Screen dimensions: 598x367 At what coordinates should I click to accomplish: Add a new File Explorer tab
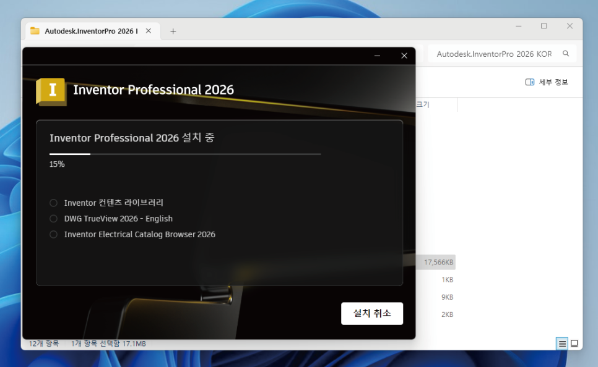pyautogui.click(x=173, y=32)
